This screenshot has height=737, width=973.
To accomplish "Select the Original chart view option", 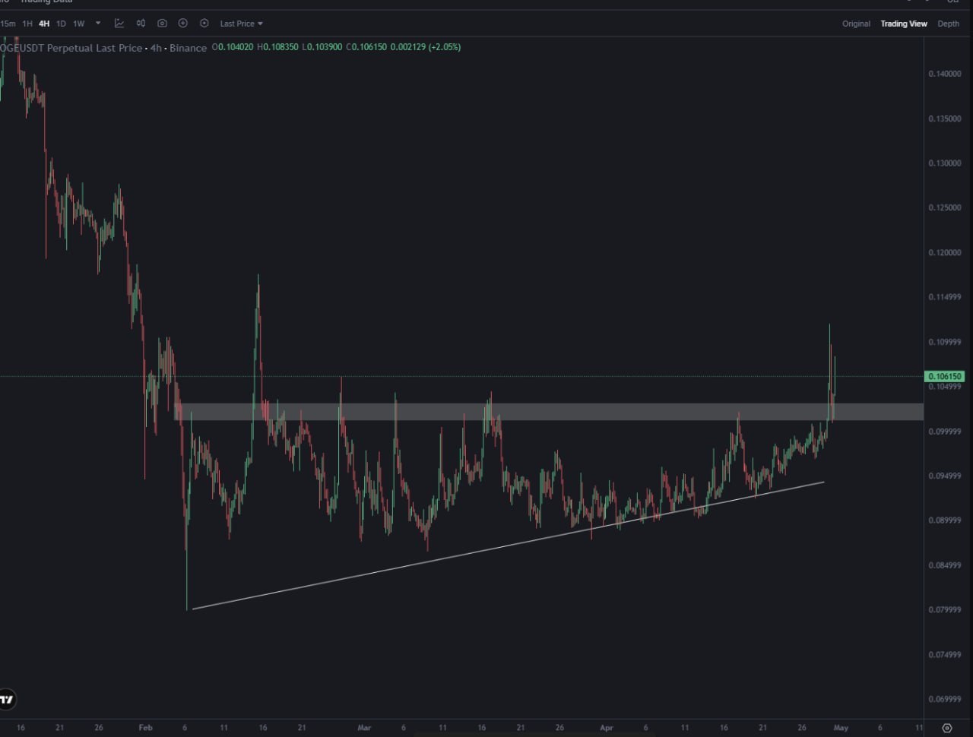I will pyautogui.click(x=856, y=24).
